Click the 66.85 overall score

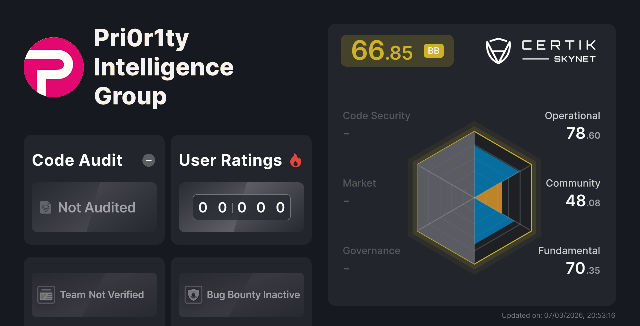point(383,50)
